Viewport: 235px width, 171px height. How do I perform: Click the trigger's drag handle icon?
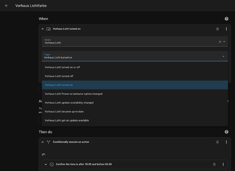(218, 29)
